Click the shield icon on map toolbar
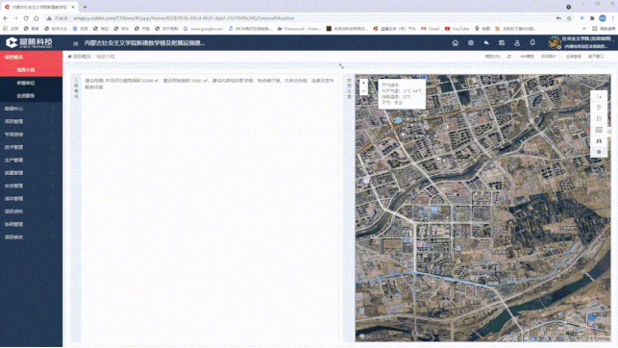Image resolution: width=618 pixels, height=348 pixels. point(599,108)
